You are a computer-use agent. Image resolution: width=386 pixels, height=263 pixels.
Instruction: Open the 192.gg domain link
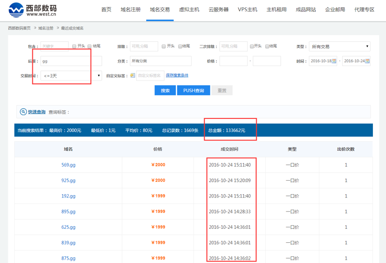(69, 196)
